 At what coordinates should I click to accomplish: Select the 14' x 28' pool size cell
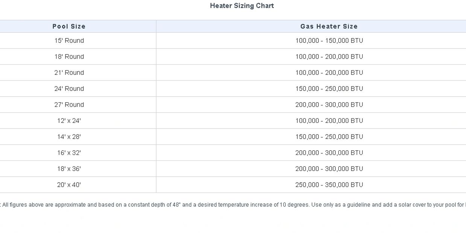(x=69, y=137)
